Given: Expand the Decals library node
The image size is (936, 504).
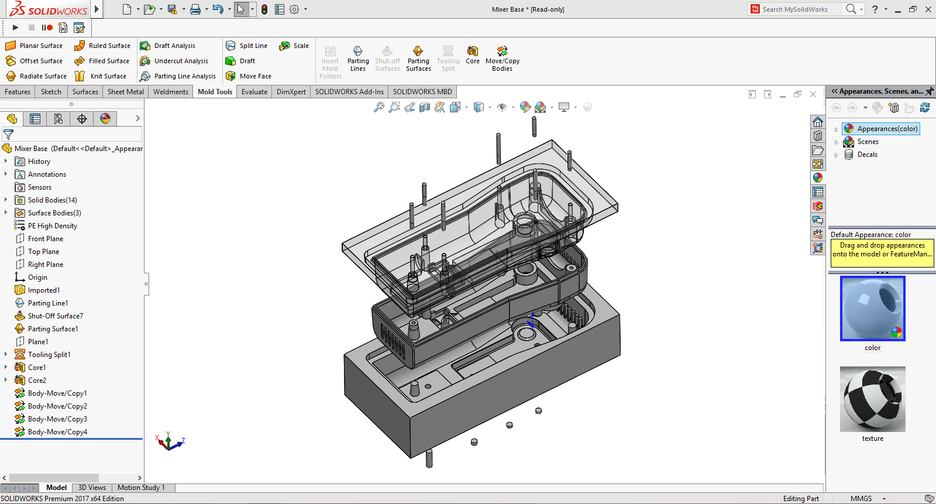Looking at the screenshot, I should point(836,155).
